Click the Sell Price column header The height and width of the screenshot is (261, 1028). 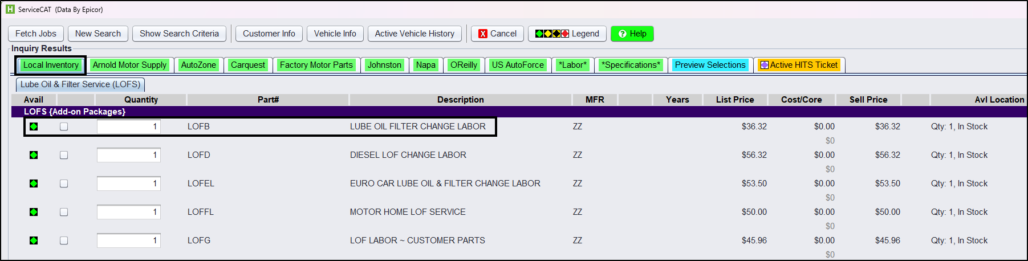868,100
